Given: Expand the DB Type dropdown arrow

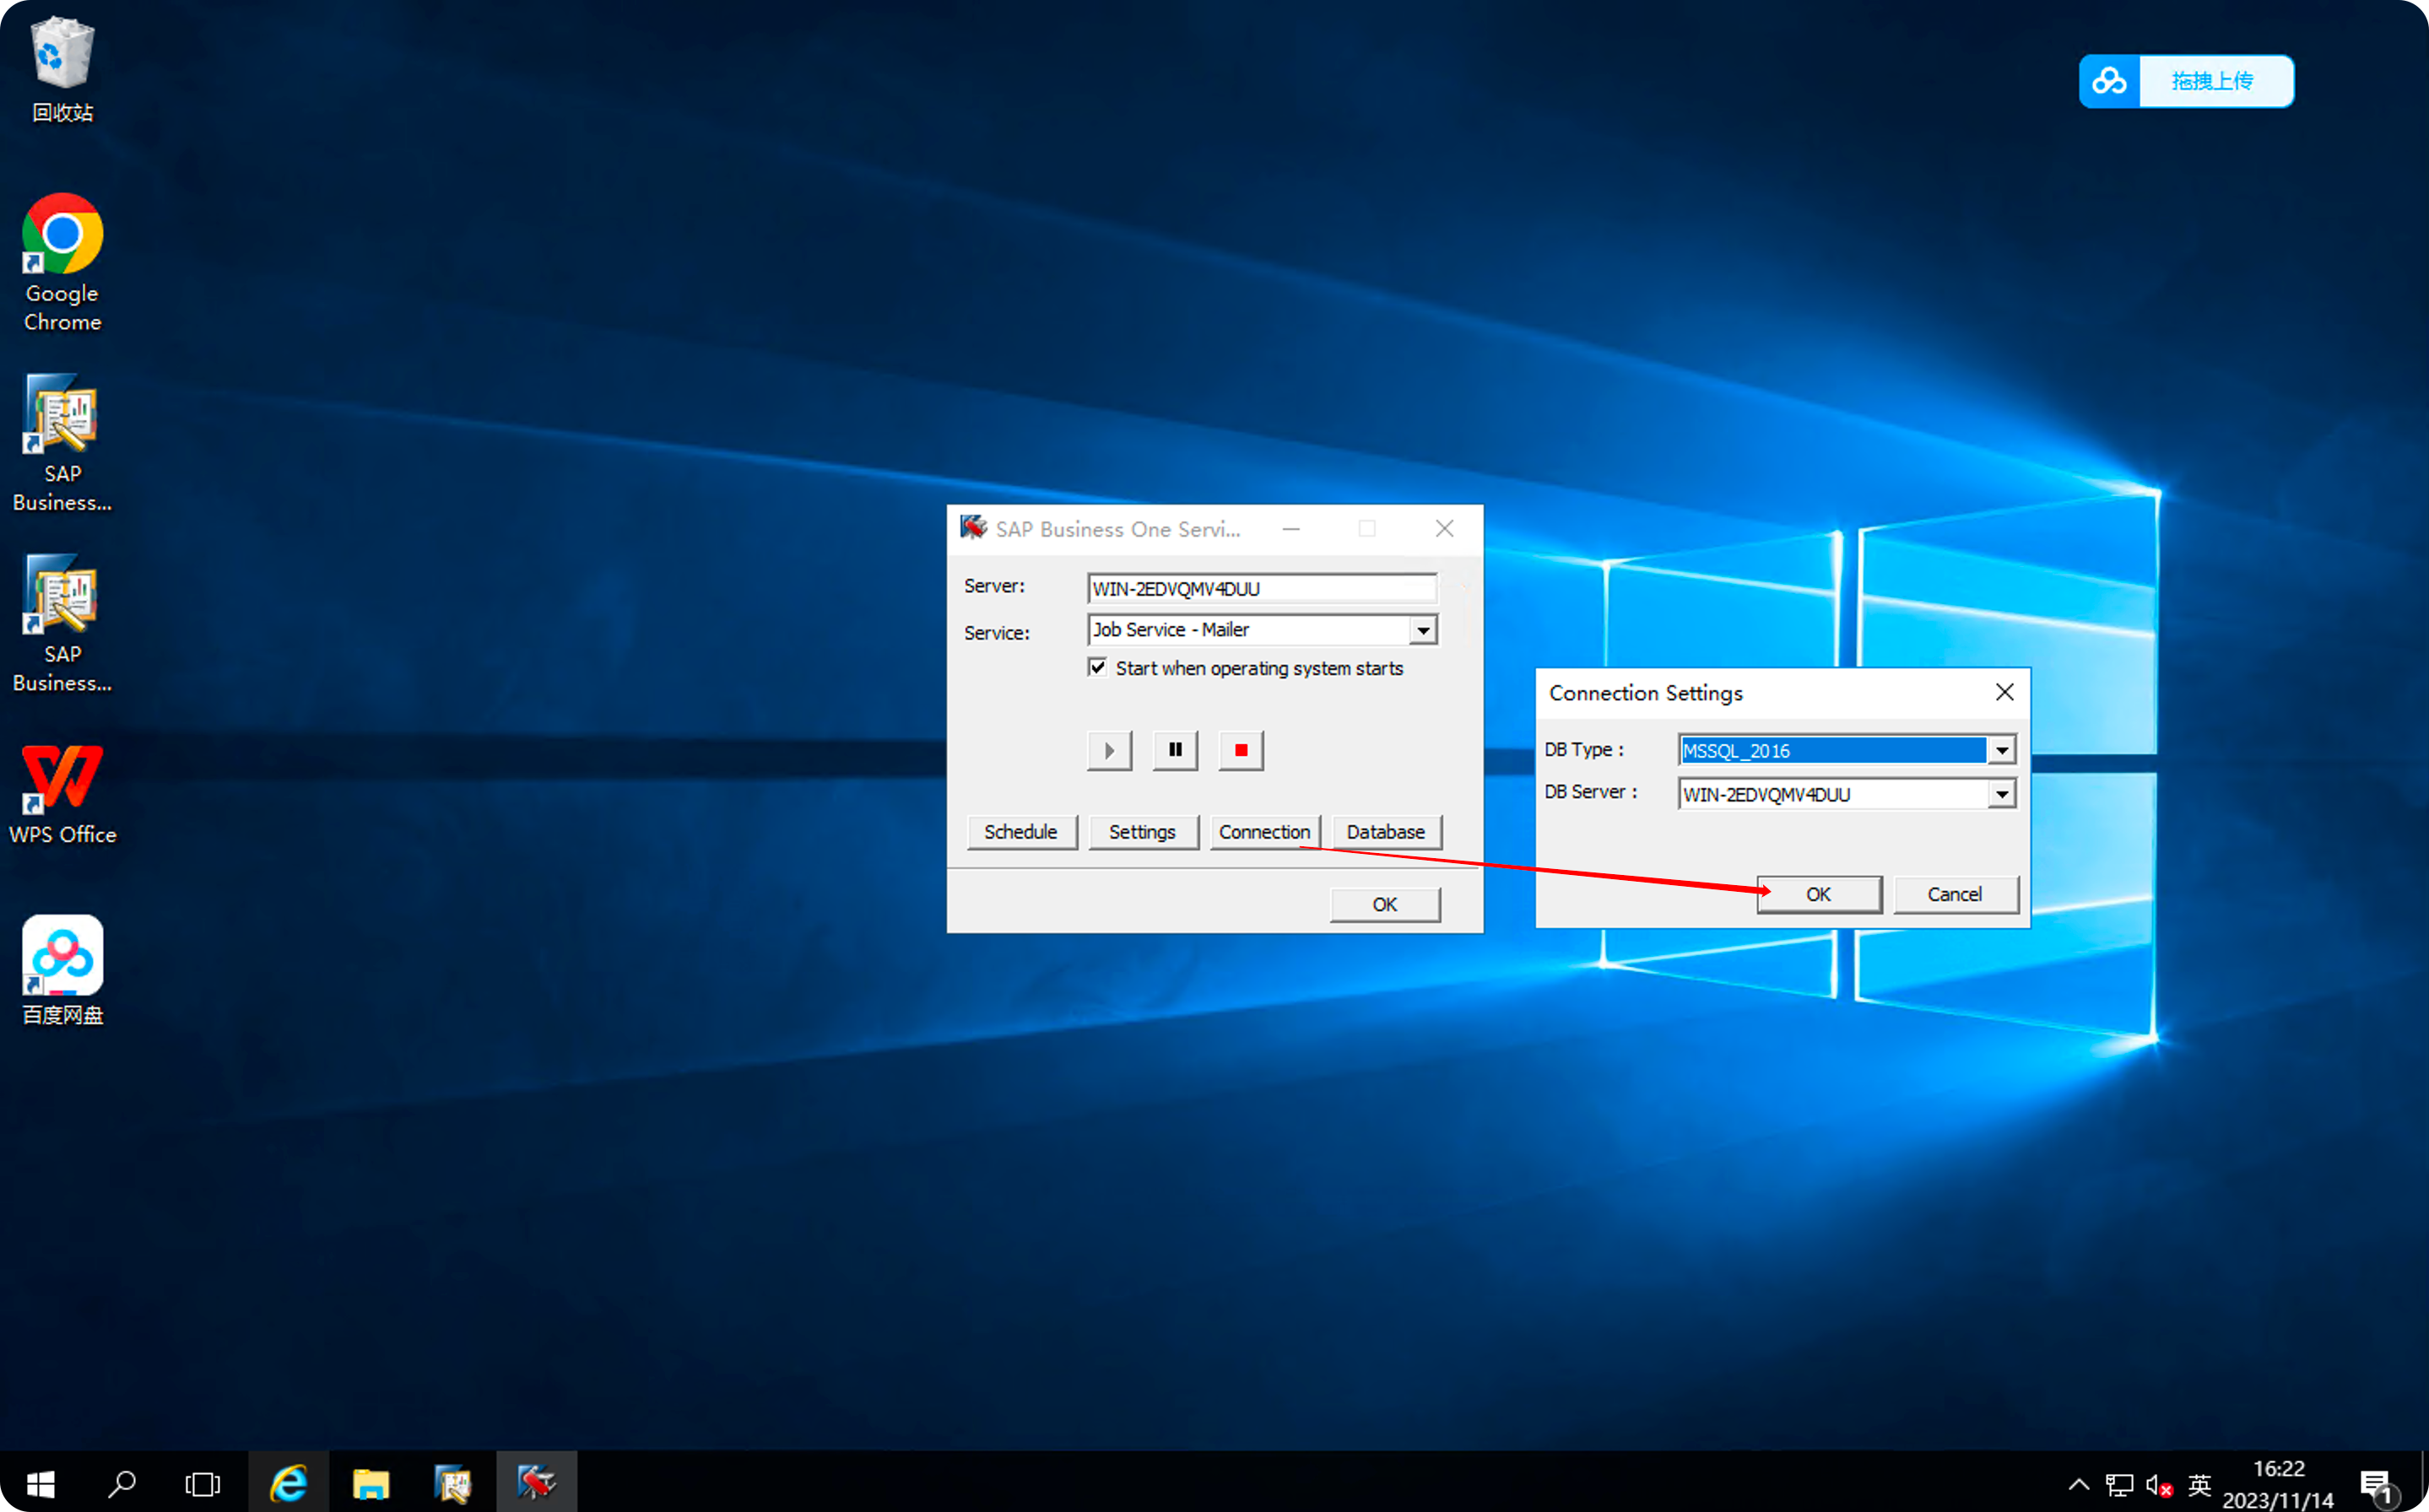Looking at the screenshot, I should coord(2001,750).
